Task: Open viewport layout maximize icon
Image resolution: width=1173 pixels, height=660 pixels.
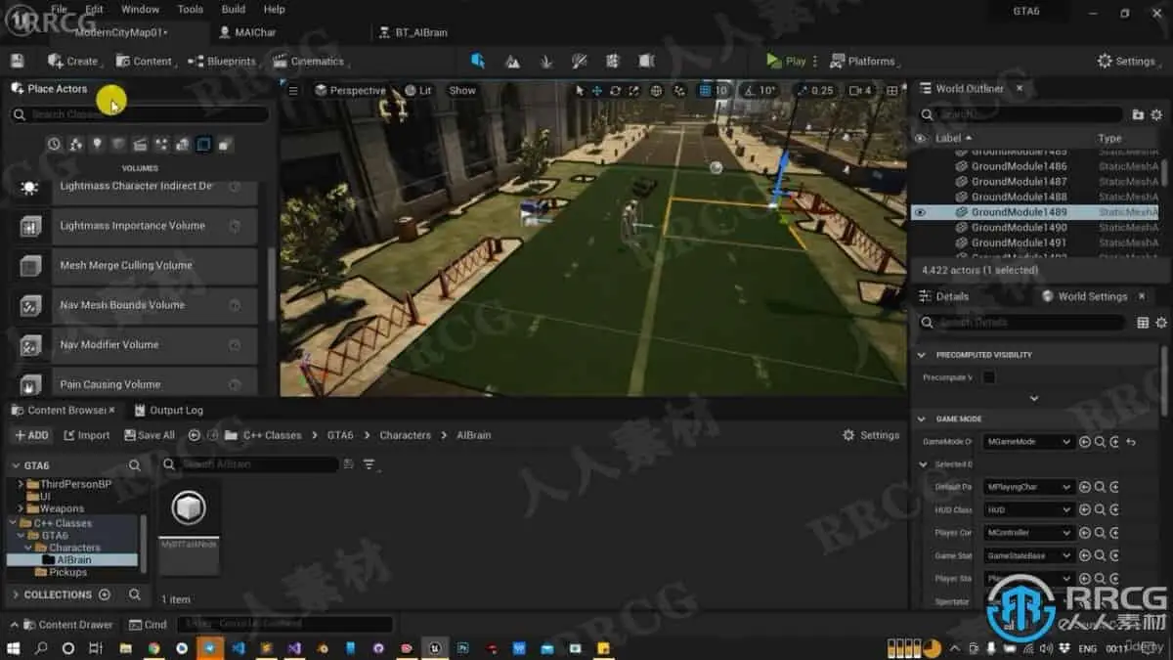Action: pos(891,90)
